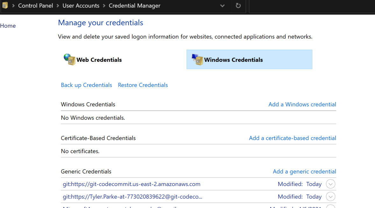Add a certificate-based credential
This screenshot has width=375, height=208.
[292, 138]
